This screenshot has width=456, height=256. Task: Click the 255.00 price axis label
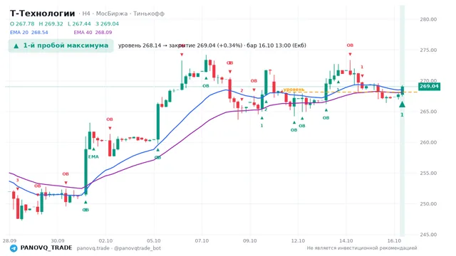pos(428,174)
